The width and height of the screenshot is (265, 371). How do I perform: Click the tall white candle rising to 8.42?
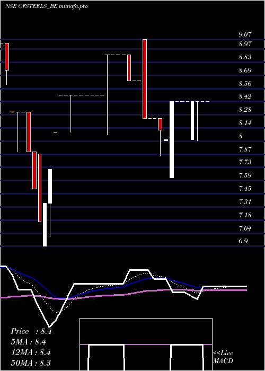pos(172,139)
